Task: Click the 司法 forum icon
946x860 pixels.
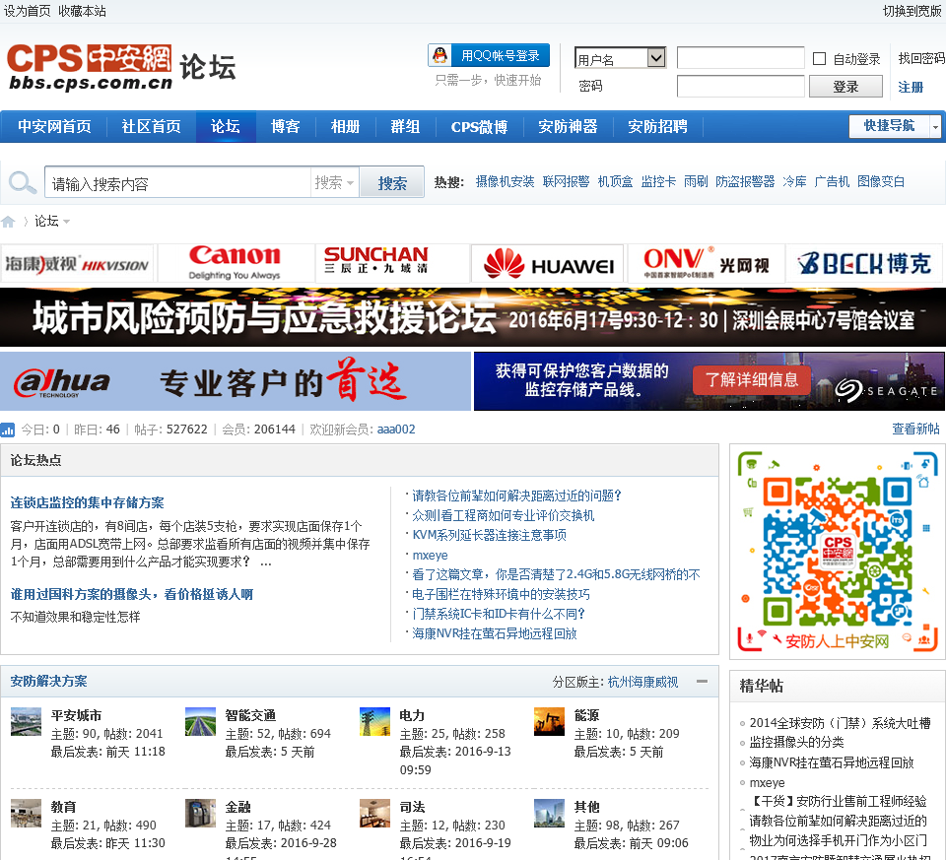Action: coord(374,813)
